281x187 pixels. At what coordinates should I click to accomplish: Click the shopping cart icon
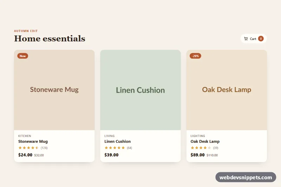(246, 39)
